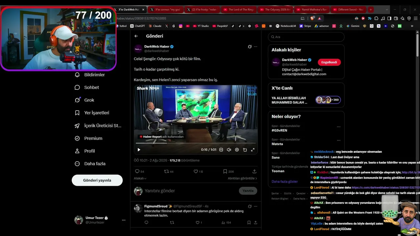Switch to The Odyssey 2026 tab
This screenshot has width=420, height=236.
(276, 10)
